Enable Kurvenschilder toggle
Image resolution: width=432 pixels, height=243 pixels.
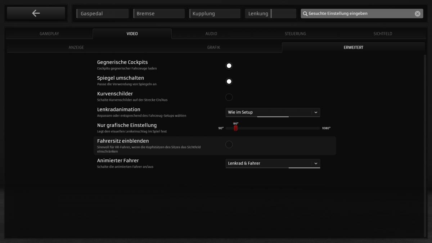[229, 97]
